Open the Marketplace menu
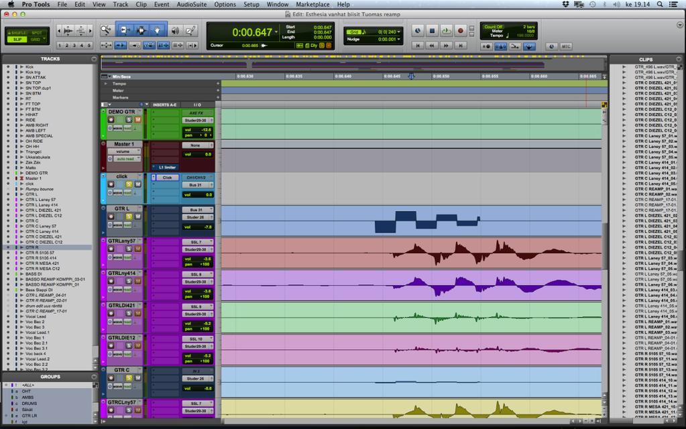This screenshot has width=686, height=429. pos(312,5)
